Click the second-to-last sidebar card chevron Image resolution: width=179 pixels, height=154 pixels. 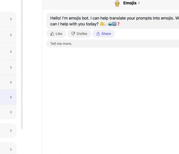click(x=11, y=131)
